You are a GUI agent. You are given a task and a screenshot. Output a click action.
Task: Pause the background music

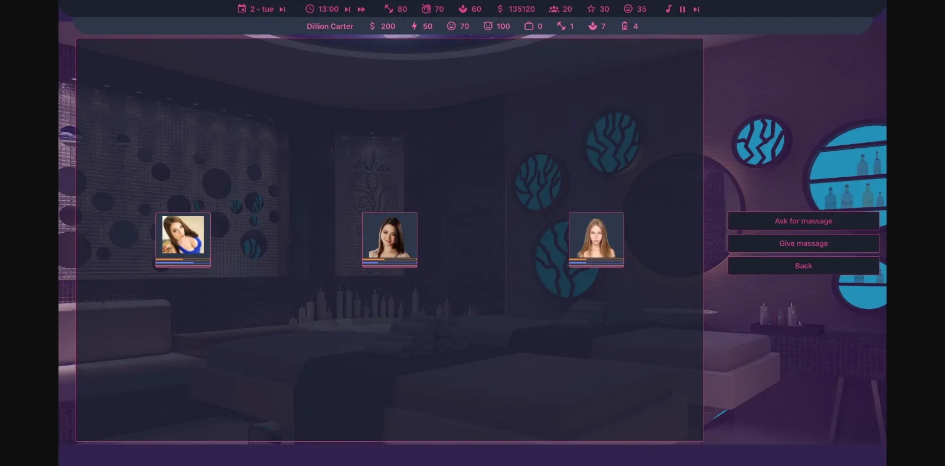pyautogui.click(x=682, y=9)
